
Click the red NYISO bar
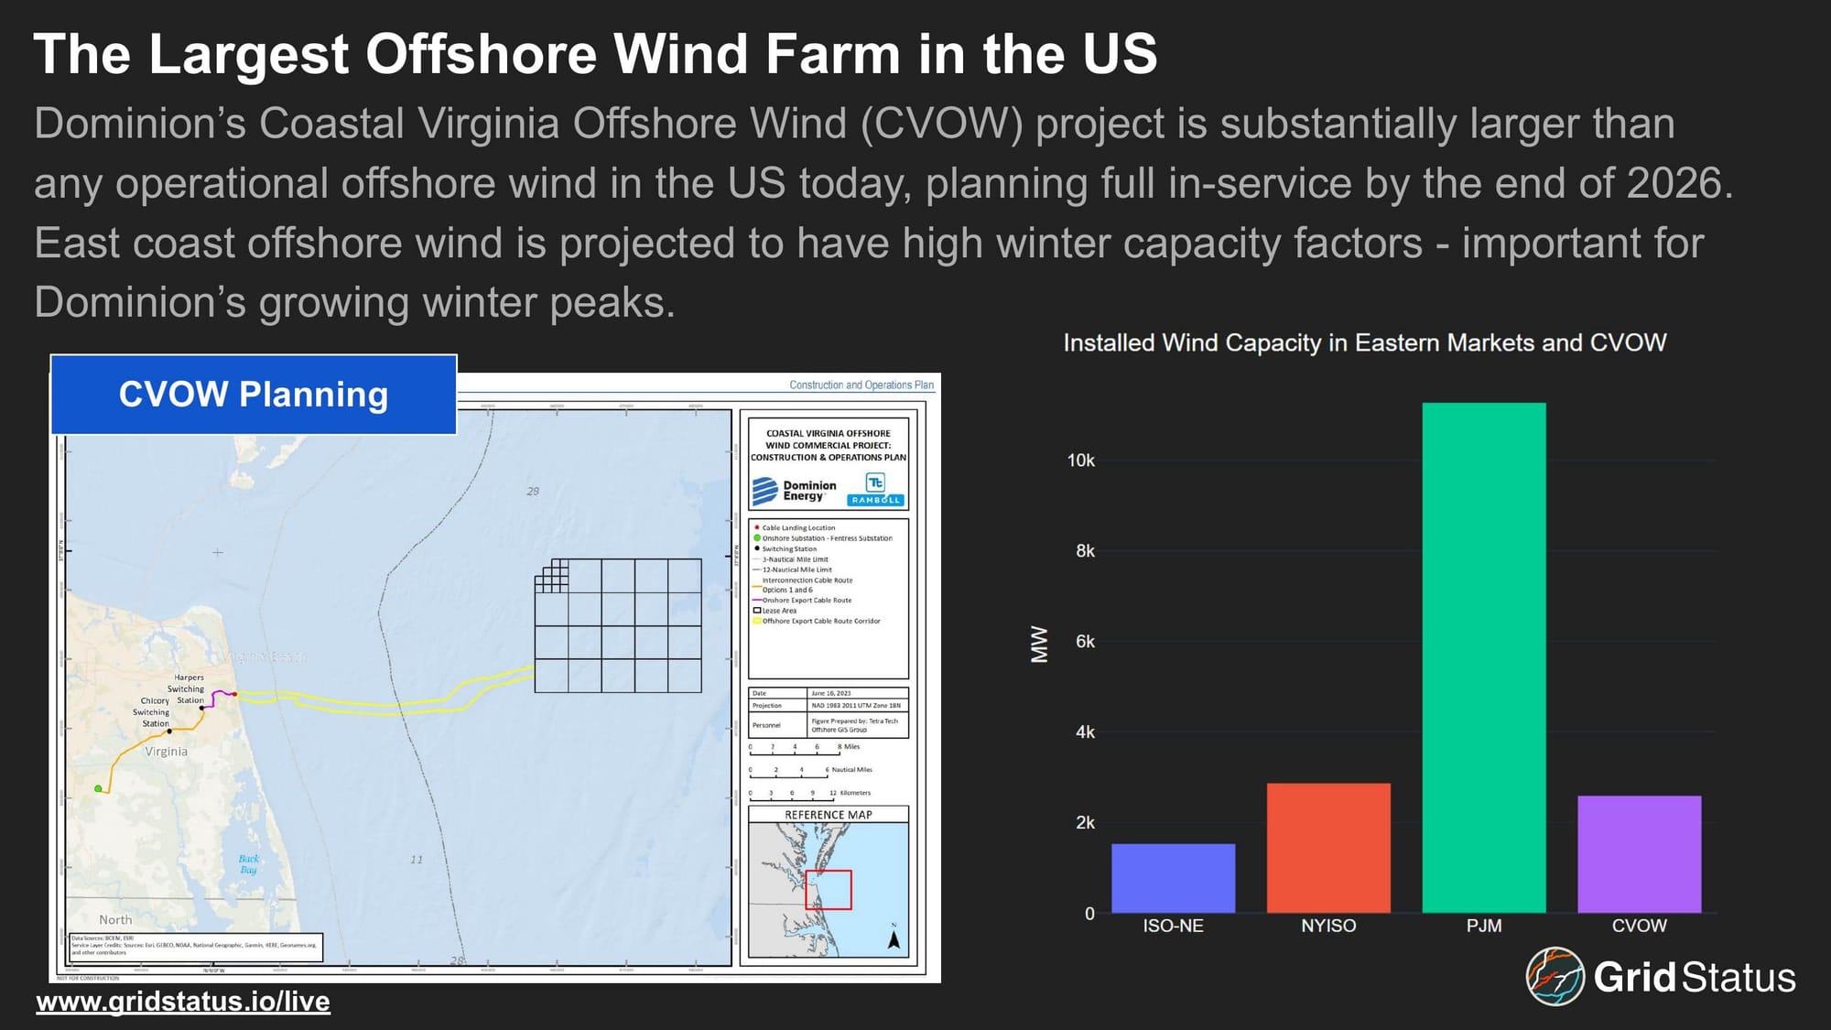[1327, 848]
